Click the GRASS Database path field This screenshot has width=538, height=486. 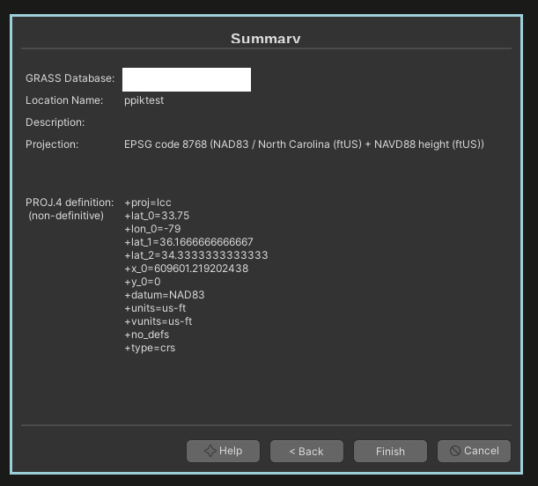pos(187,79)
